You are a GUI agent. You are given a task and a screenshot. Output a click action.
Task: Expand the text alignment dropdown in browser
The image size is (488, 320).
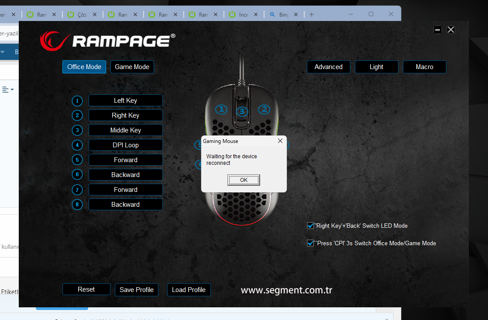click(8, 90)
